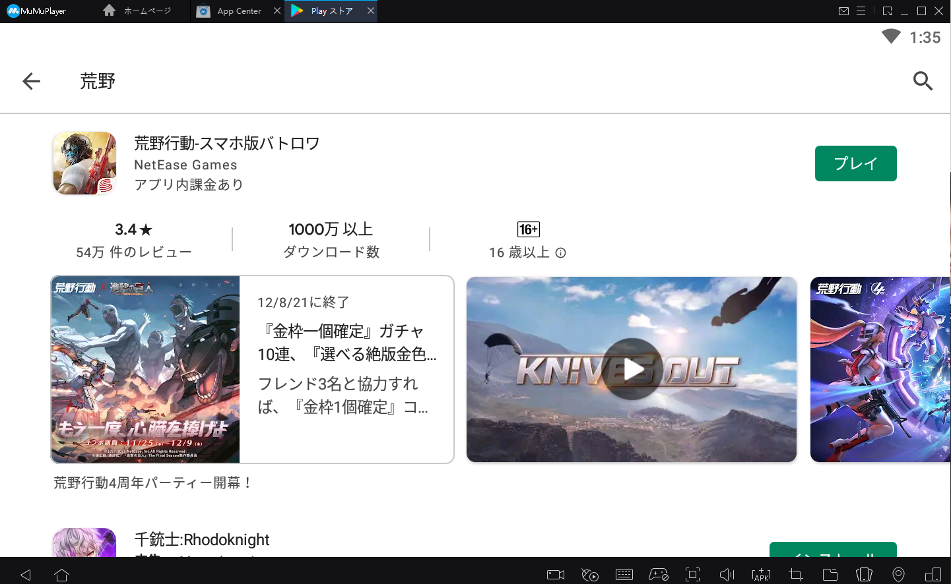Install an APK with the APK icon

[761, 575]
